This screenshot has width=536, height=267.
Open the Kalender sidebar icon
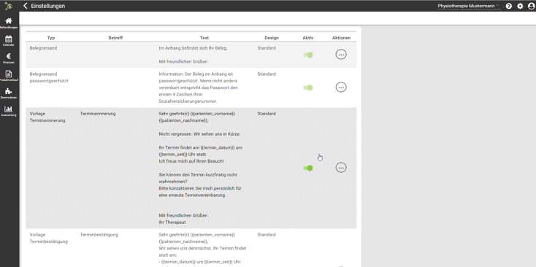coord(9,40)
